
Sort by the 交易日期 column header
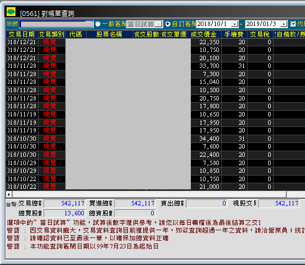coord(22,34)
